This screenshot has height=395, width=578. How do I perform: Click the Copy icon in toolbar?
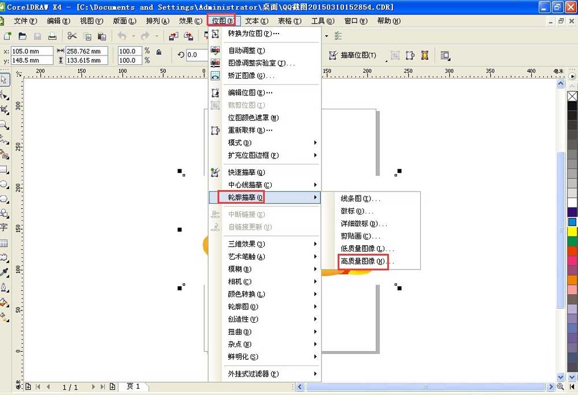(x=87, y=36)
